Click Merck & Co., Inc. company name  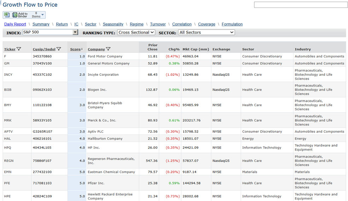pyautogui.click(x=102, y=120)
